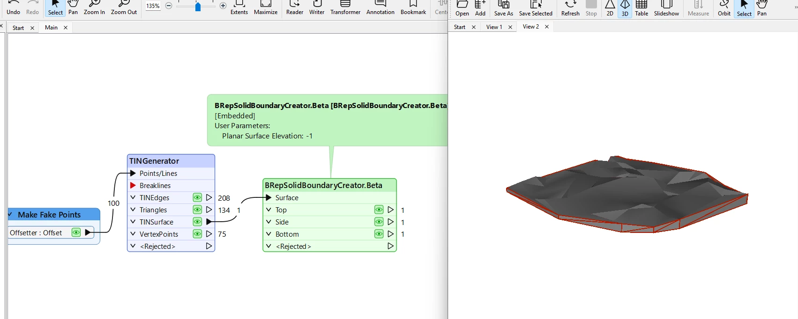Click Save As in inspector toolbar

[504, 8]
